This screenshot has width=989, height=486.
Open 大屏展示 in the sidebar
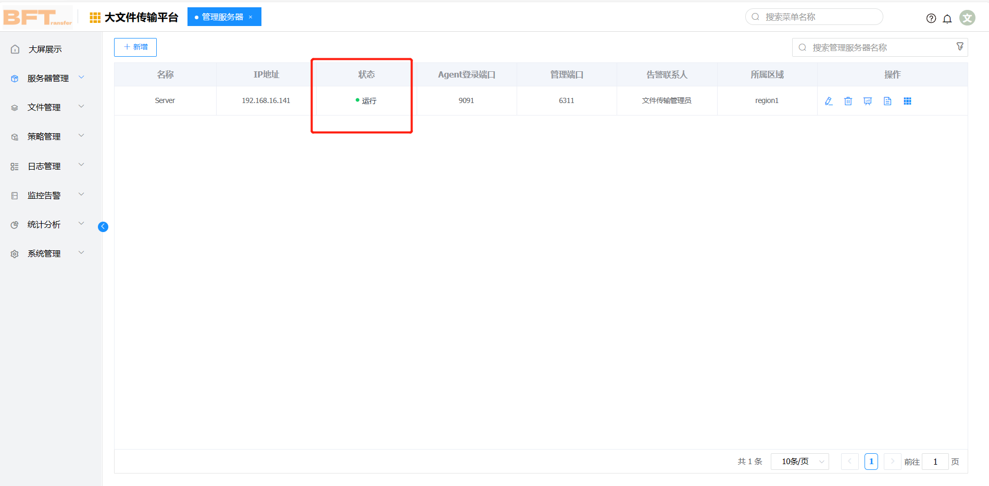45,49
